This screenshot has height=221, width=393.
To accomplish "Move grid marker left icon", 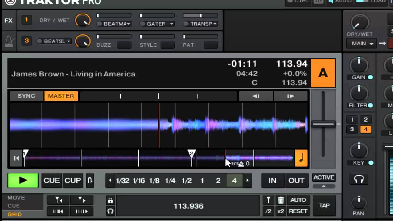I will [x=58, y=200].
